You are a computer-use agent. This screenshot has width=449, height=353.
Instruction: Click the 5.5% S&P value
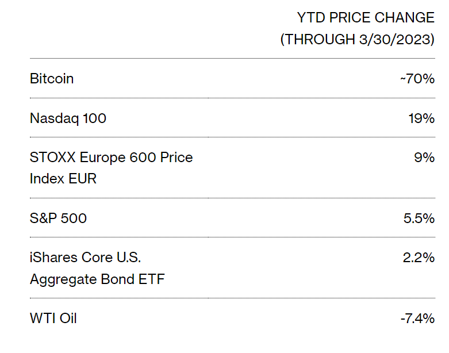pyautogui.click(x=419, y=218)
